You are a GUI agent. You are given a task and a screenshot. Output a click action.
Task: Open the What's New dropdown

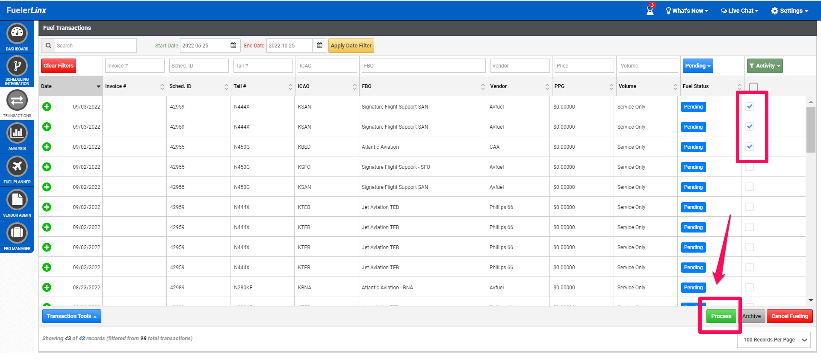click(687, 11)
